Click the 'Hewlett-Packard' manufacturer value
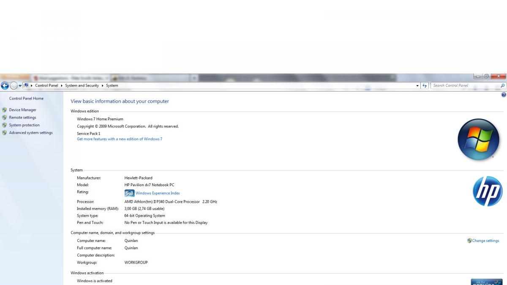Screen dimensions: 507x285 139,178
